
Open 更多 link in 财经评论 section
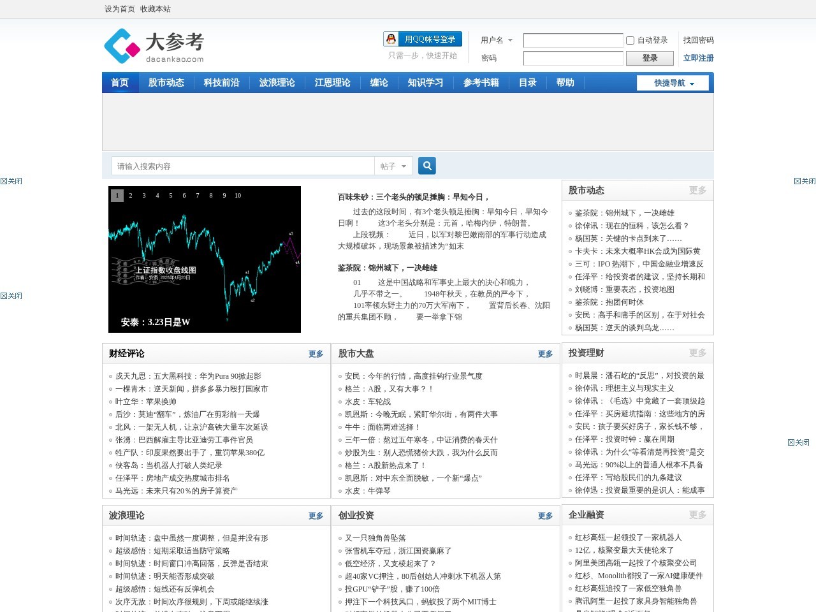(316, 354)
